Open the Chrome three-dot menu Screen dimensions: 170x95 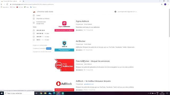168,4
